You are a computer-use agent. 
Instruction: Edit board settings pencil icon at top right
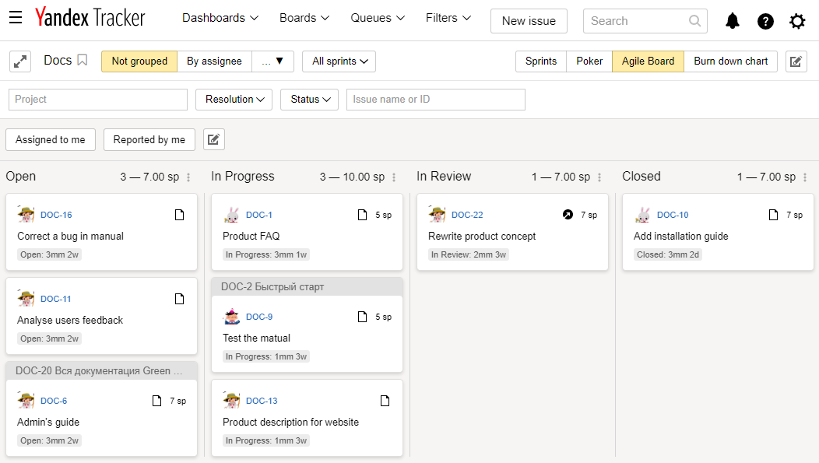click(x=796, y=61)
